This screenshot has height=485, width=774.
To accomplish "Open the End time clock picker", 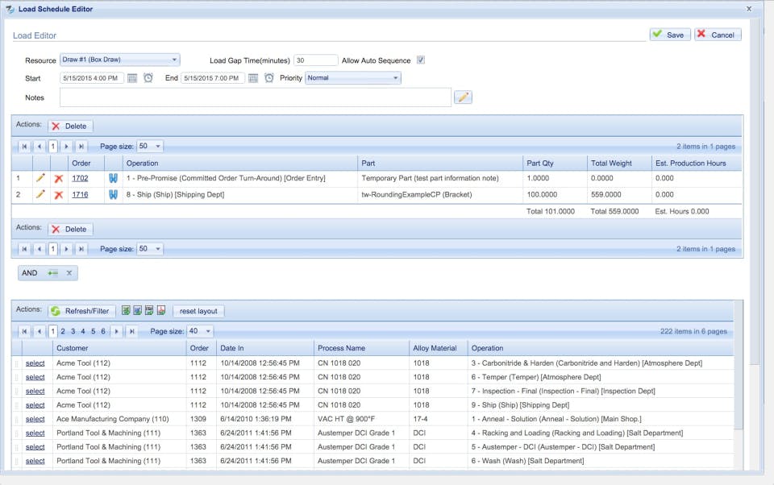I will 269,78.
